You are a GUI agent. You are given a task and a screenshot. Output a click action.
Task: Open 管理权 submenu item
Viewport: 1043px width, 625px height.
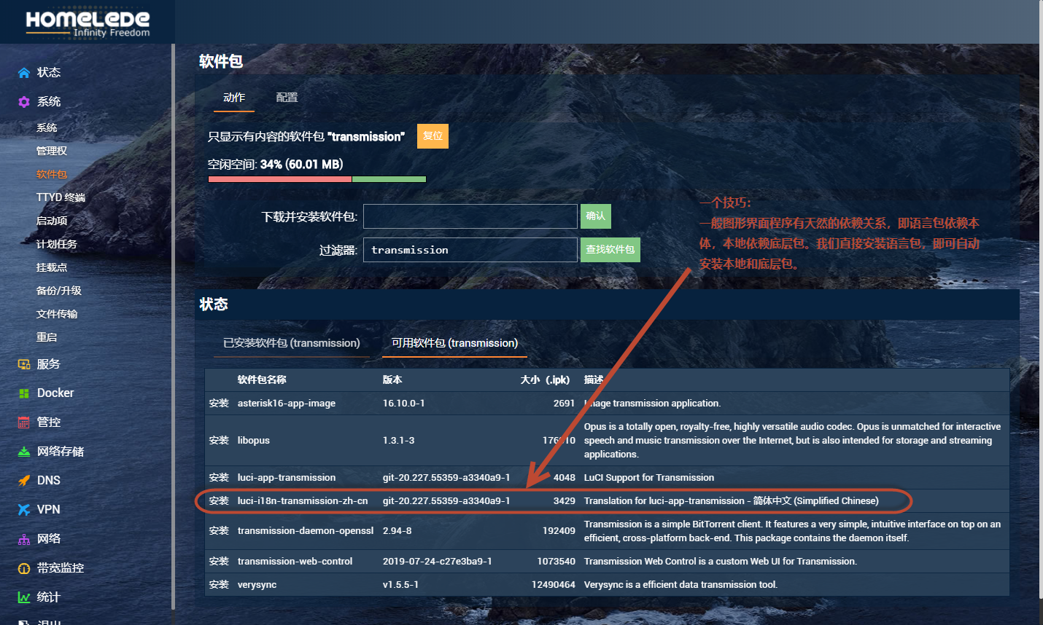click(x=52, y=151)
